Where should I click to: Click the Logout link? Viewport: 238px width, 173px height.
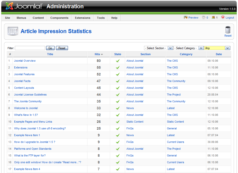pos(230,18)
